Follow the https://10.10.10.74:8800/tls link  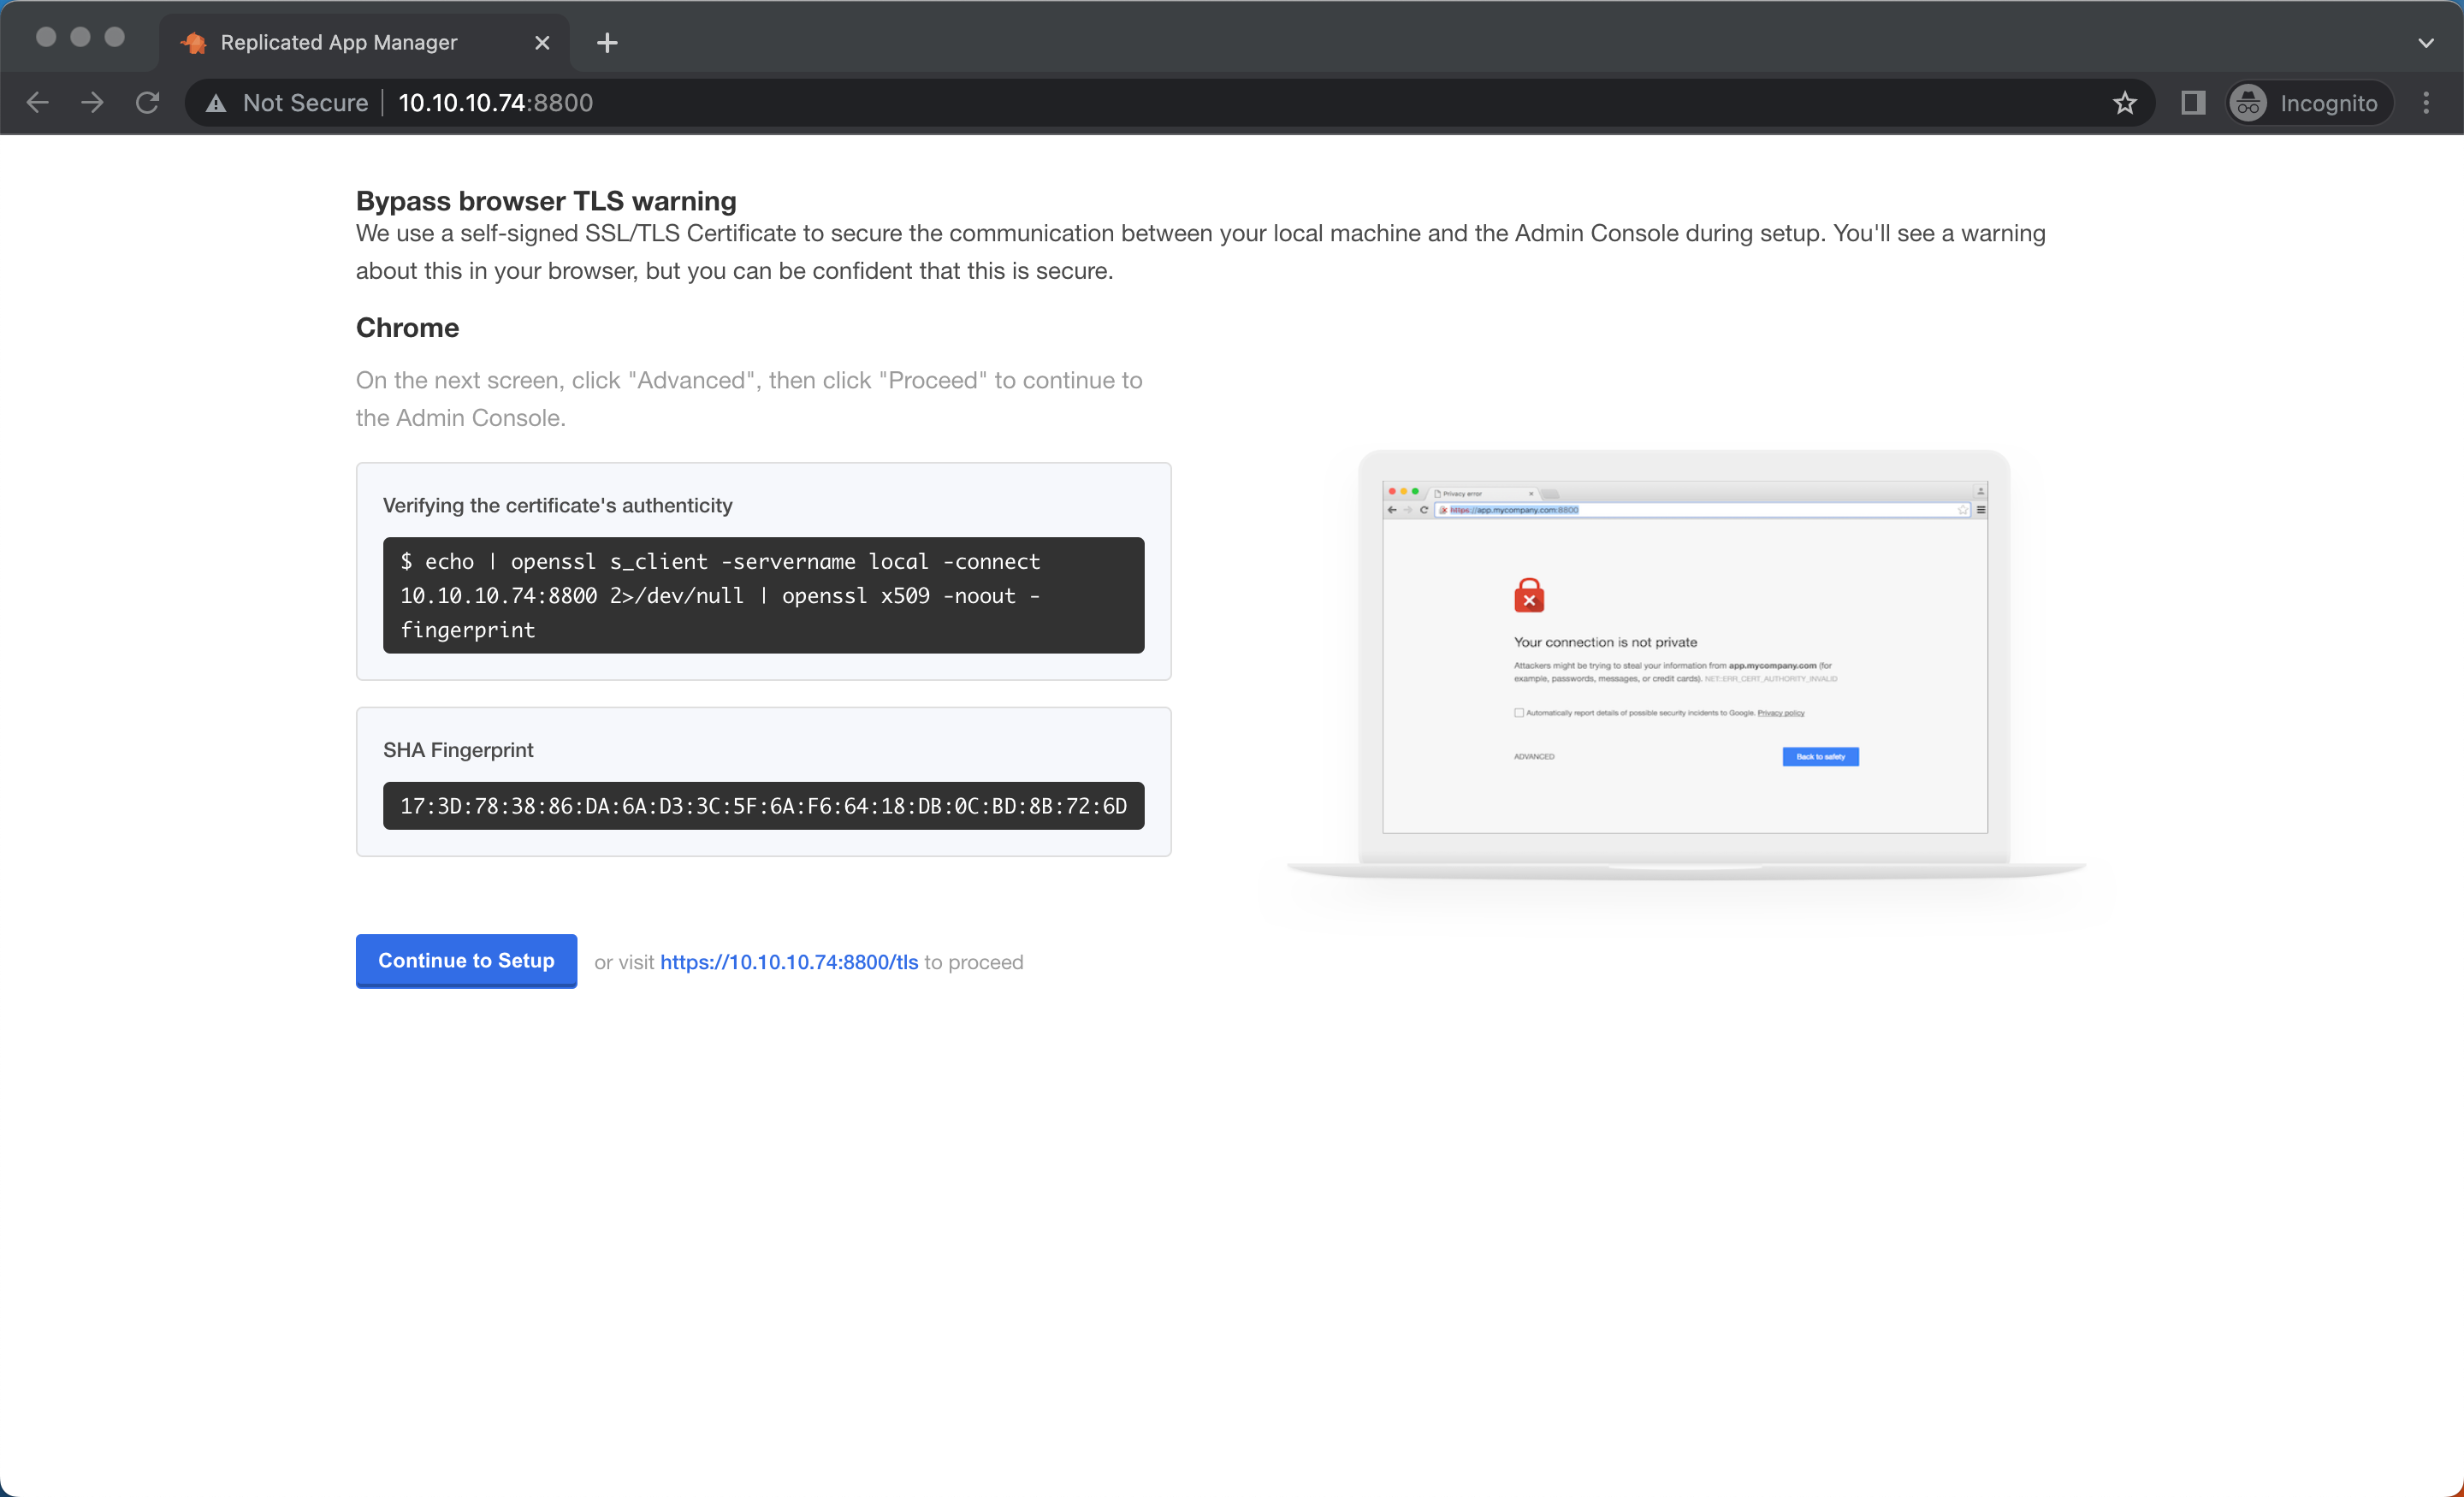pyautogui.click(x=788, y=962)
